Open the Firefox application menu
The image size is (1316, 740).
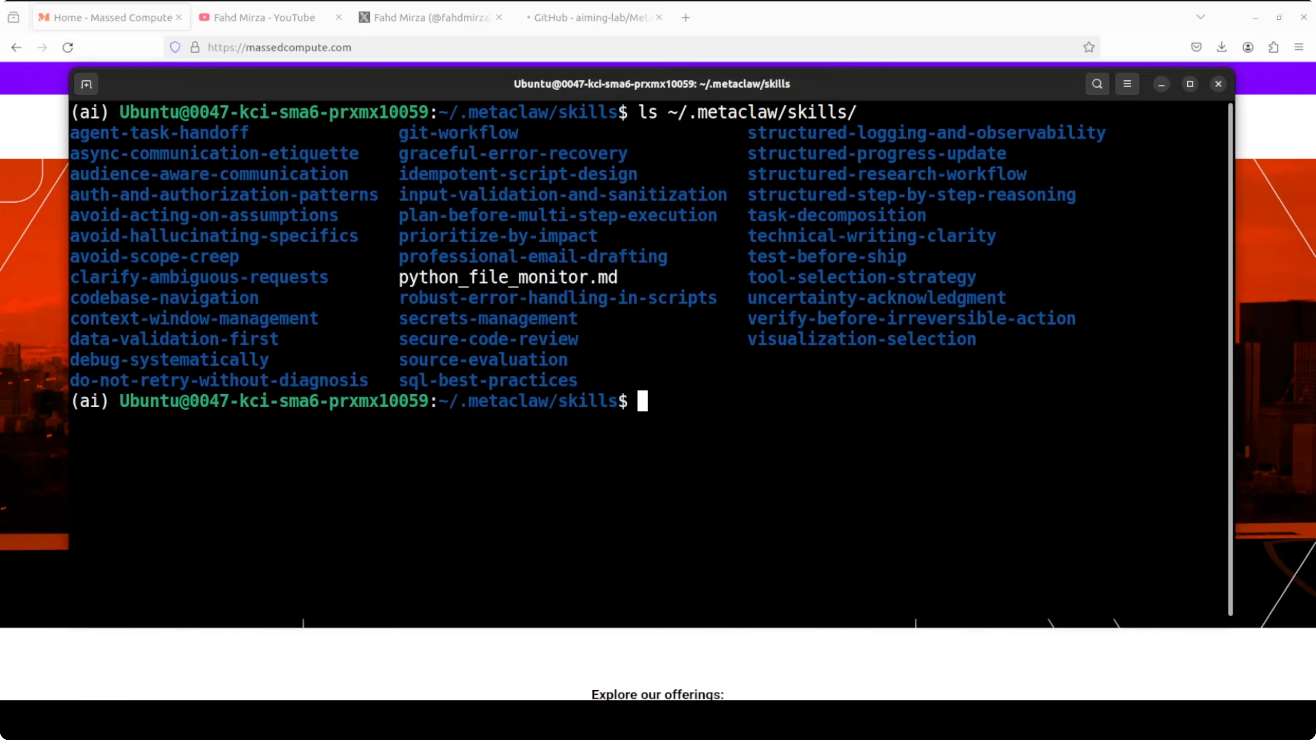coord(1298,47)
